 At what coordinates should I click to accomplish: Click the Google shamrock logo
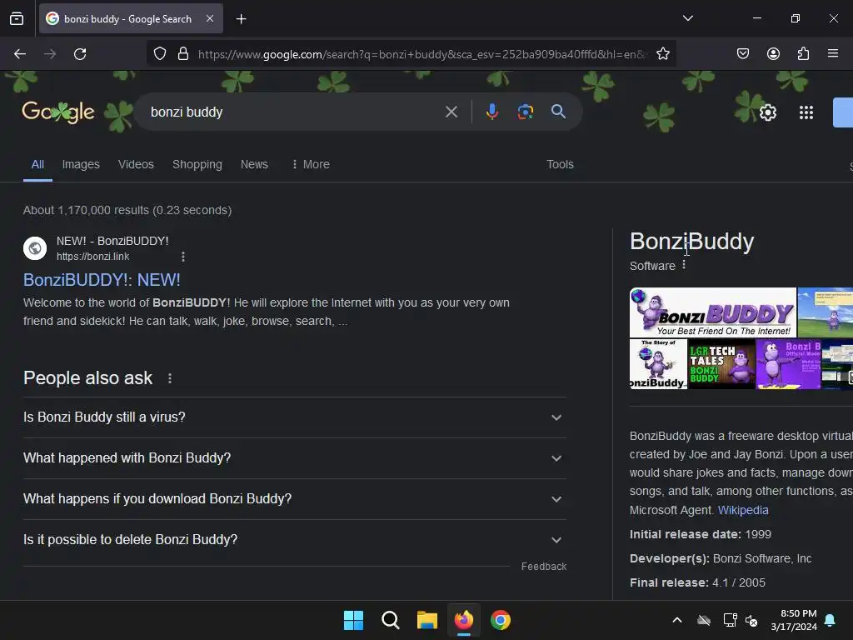click(58, 112)
